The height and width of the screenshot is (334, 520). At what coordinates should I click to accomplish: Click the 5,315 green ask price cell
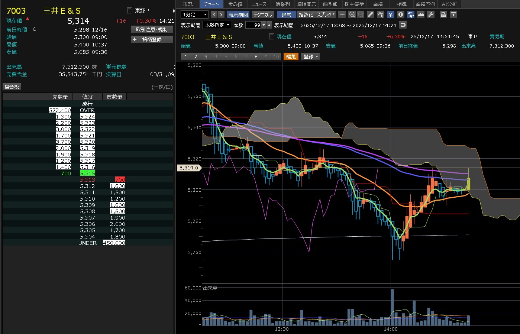(87, 174)
